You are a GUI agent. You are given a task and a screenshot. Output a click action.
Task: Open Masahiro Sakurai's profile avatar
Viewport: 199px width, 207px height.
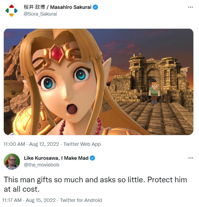coord(12,10)
